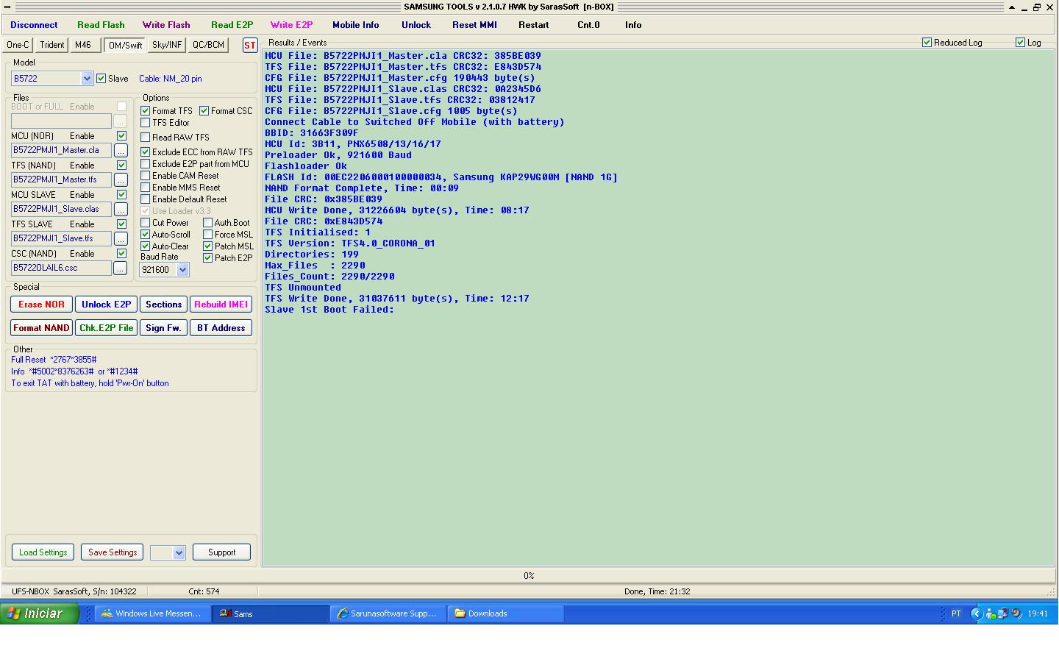
Task: Switch to the Sky/INF tab
Action: [167, 45]
